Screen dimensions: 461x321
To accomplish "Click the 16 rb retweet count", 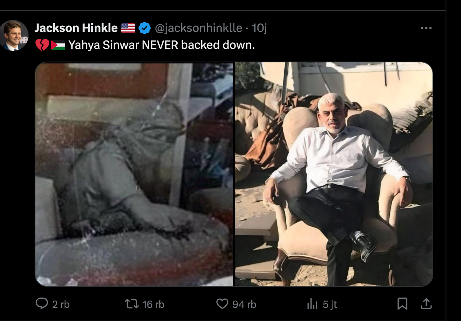I will (x=153, y=304).
